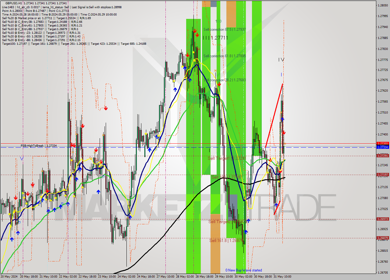Select the 'Sell correction 61.8 | 1.27805' label
390x280 pixels.
tap(225, 56)
